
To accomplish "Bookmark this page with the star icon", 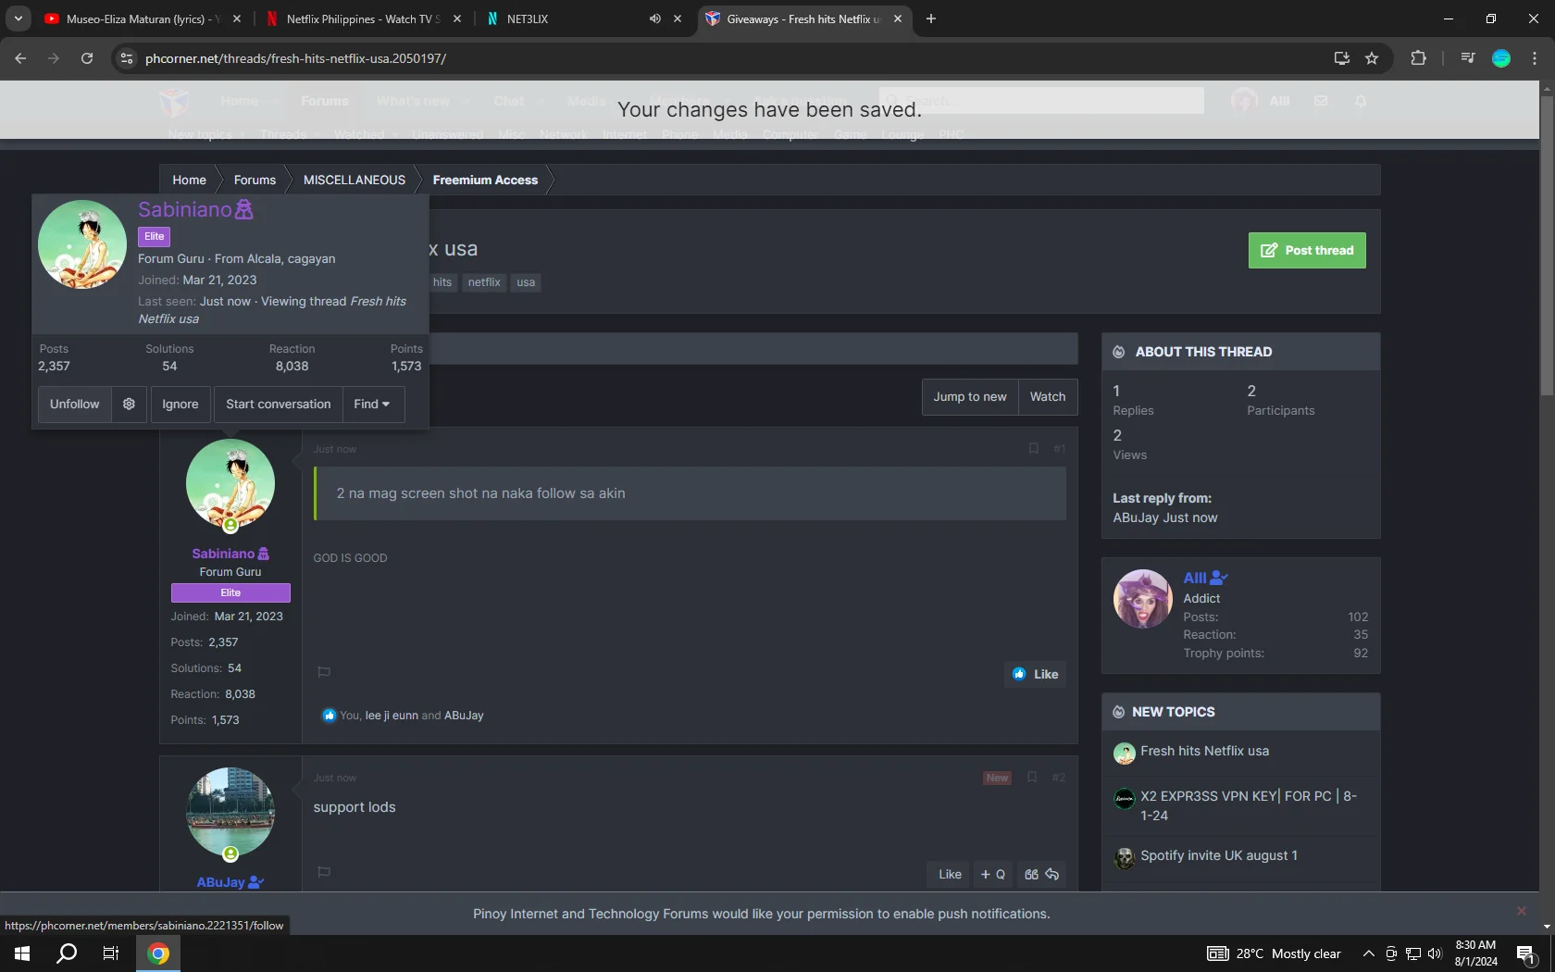I will click(x=1372, y=58).
